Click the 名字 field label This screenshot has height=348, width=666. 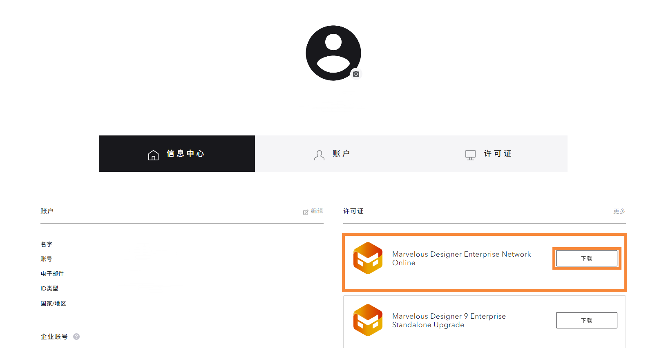(46, 244)
